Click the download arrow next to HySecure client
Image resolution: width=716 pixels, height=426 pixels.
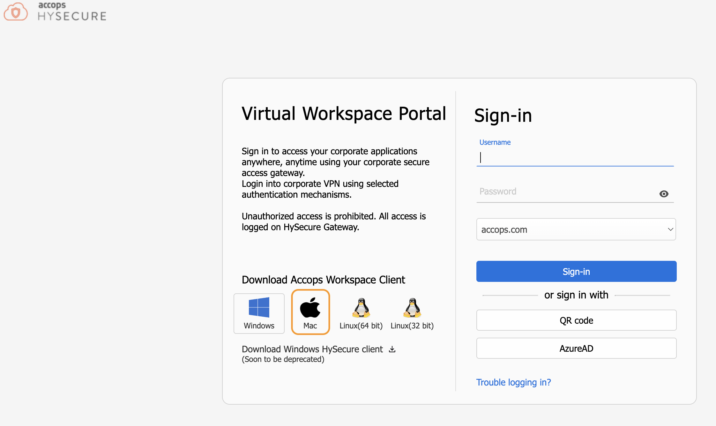pos(392,349)
